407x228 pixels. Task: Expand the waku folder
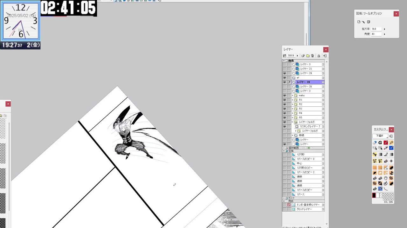(x=293, y=95)
